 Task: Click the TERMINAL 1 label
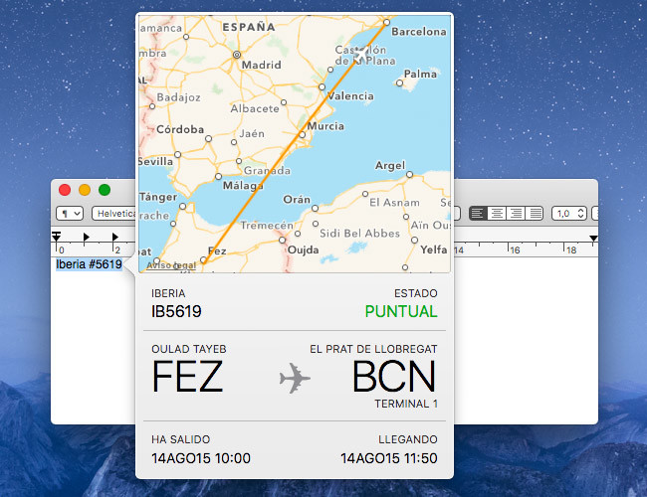(406, 404)
